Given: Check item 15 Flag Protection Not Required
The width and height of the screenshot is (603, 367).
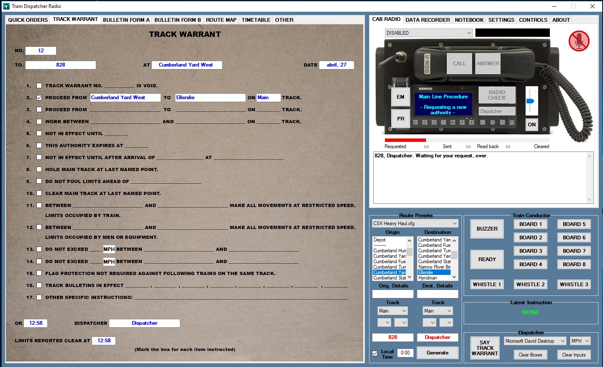Looking at the screenshot, I should point(39,273).
